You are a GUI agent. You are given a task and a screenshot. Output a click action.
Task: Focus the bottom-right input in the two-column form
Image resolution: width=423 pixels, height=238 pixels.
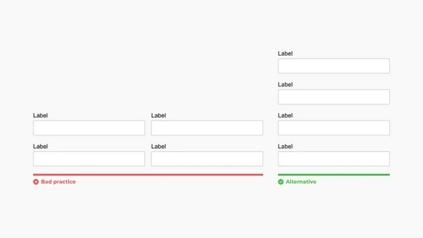point(207,159)
